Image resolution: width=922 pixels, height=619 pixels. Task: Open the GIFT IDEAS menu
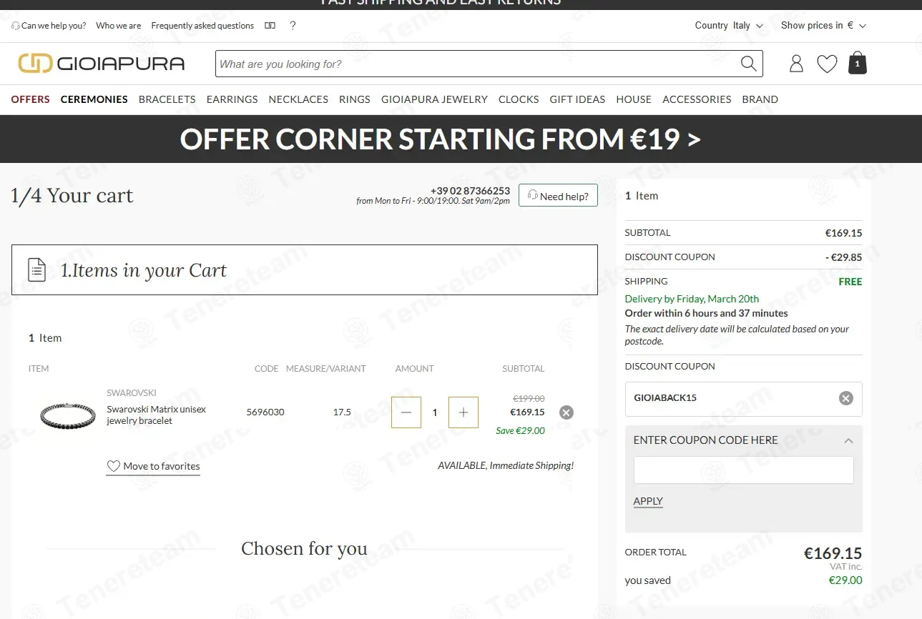pos(577,99)
